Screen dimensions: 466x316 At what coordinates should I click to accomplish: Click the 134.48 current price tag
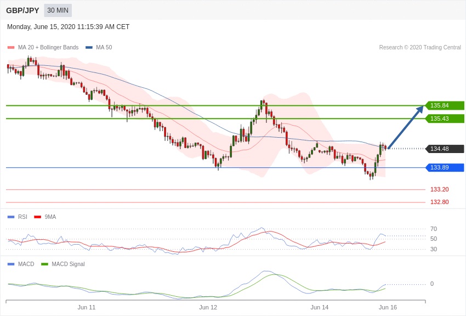point(445,149)
